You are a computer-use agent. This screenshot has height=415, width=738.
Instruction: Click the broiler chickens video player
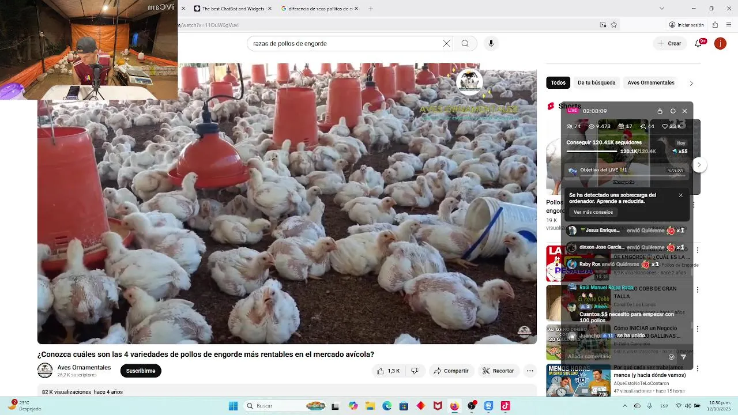tap(287, 203)
